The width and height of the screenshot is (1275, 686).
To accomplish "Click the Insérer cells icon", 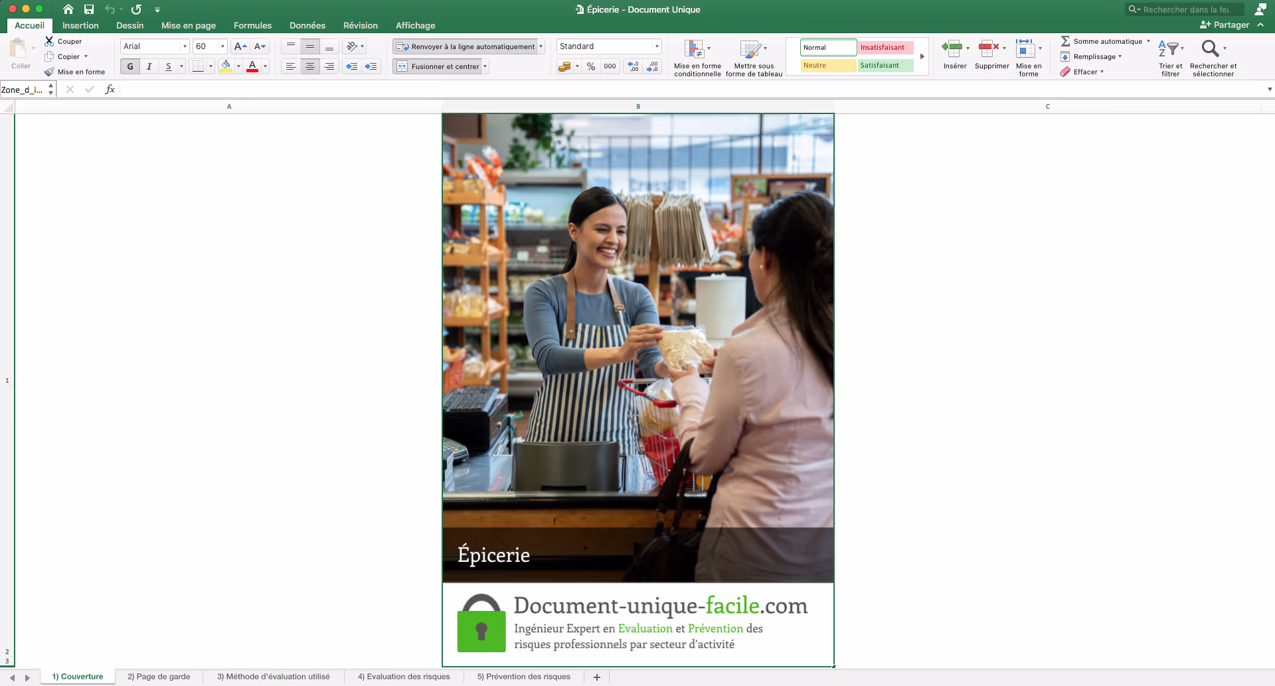I will tap(952, 48).
